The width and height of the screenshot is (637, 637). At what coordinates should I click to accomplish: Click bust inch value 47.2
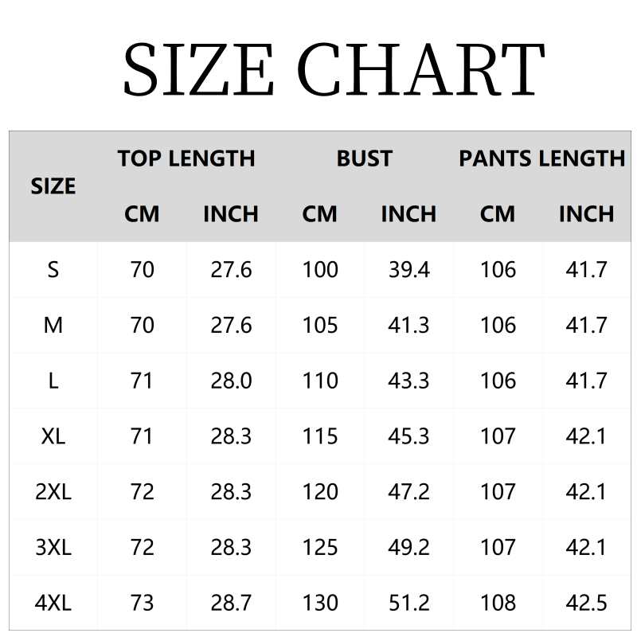pos(408,492)
